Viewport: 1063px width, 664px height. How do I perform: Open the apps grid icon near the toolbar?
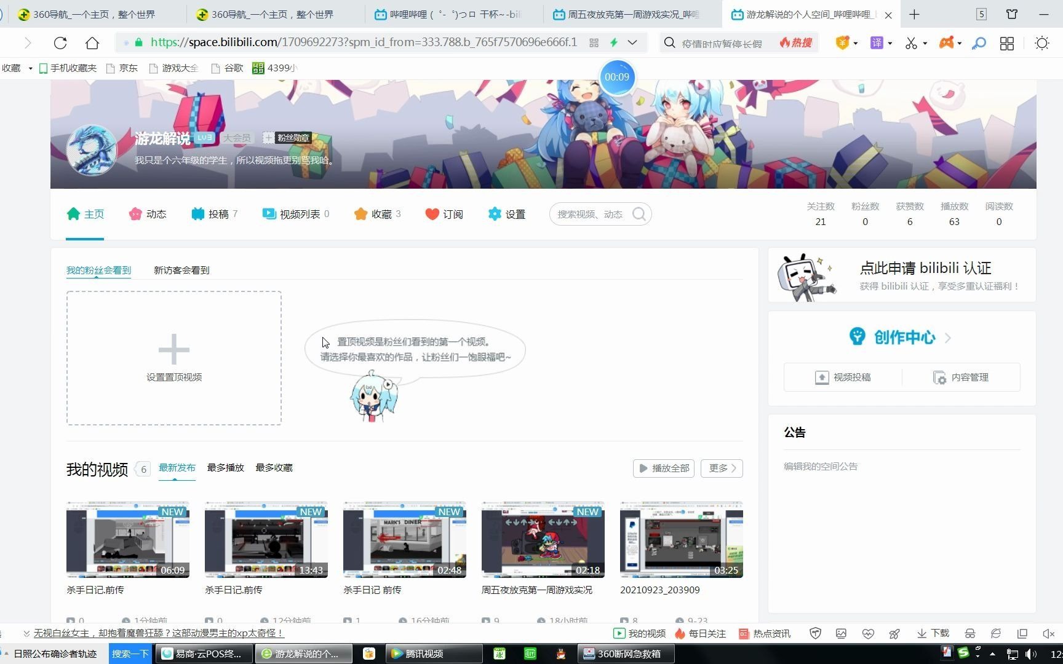pos(1007,42)
